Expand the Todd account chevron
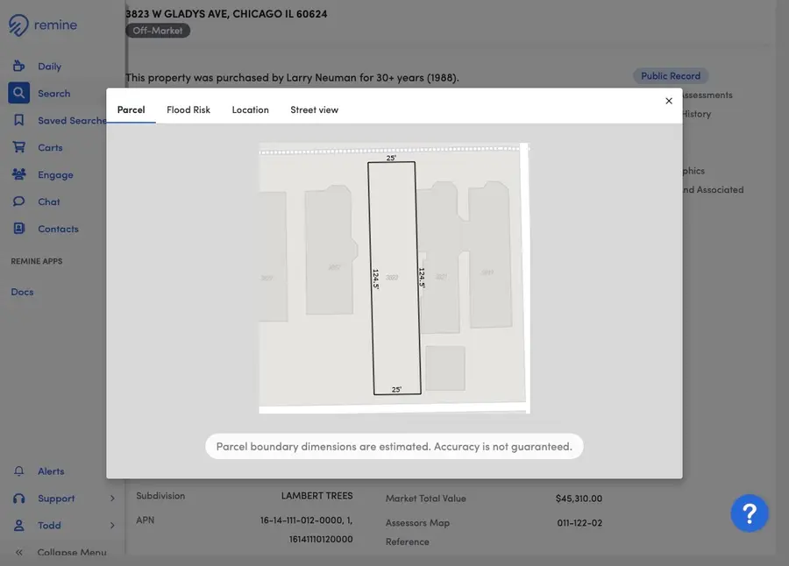 pos(112,524)
